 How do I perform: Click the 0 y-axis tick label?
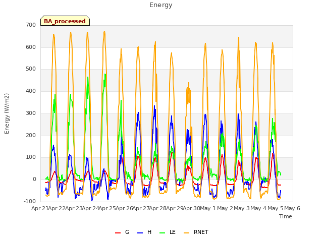[x=34, y=179]
